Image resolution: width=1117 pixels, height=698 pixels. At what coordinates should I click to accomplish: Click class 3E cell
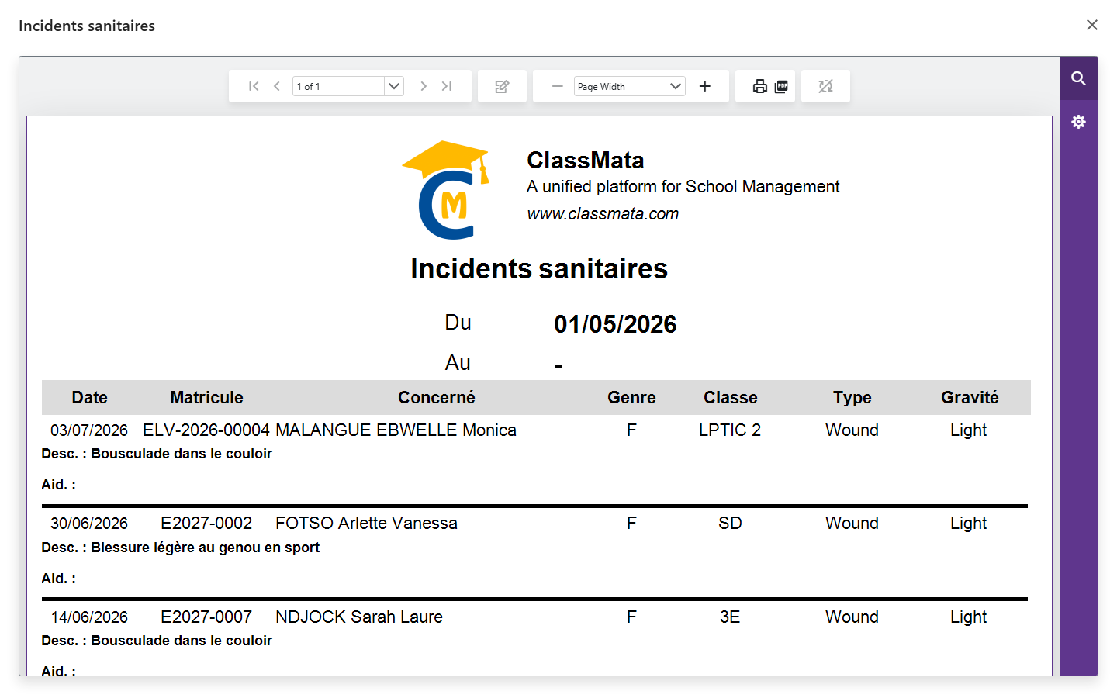[730, 617]
